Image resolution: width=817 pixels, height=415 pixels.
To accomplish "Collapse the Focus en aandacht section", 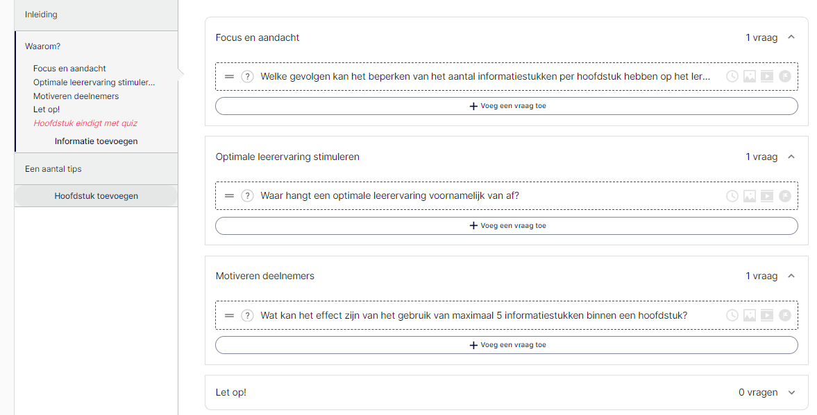I will (791, 37).
